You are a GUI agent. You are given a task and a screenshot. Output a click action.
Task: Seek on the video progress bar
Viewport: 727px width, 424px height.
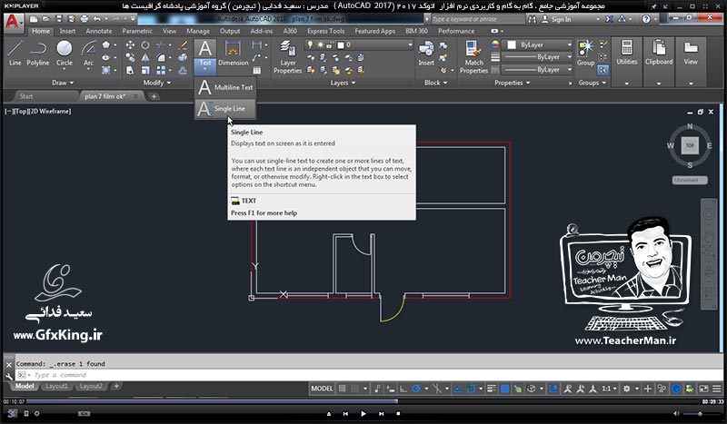[363, 401]
